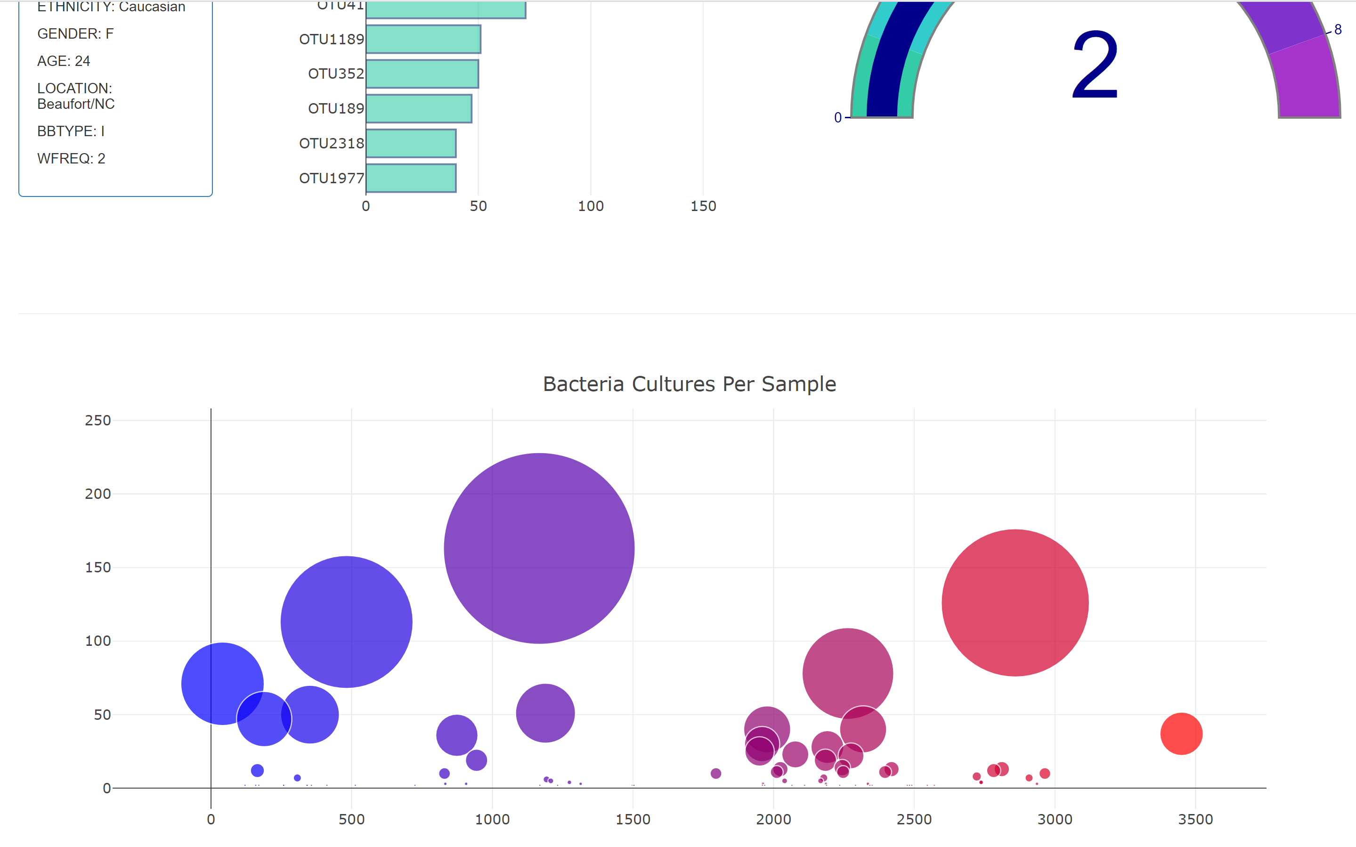Click the bubble chart y-axis label 150
This screenshot has width=1356, height=847.
point(98,568)
